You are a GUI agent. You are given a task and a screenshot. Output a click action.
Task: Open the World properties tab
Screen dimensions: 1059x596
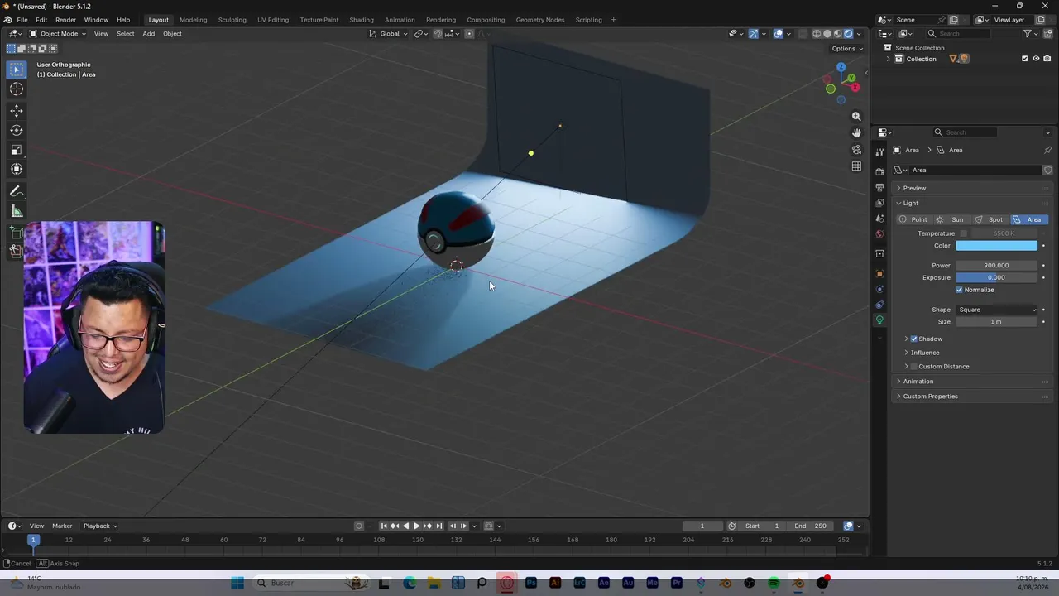879,234
